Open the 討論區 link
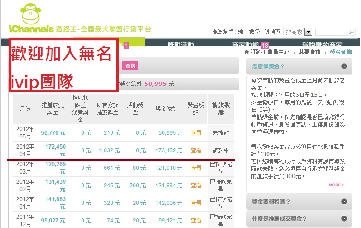Viewport: 361px width, 228px height. pos(272,31)
